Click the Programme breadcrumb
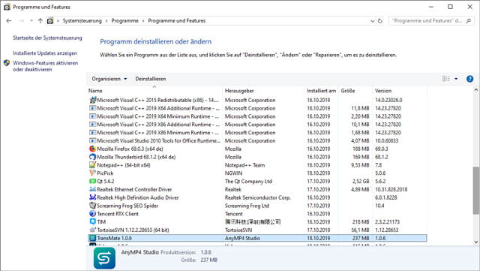Image resolution: width=480 pixels, height=271 pixels. tap(125, 21)
